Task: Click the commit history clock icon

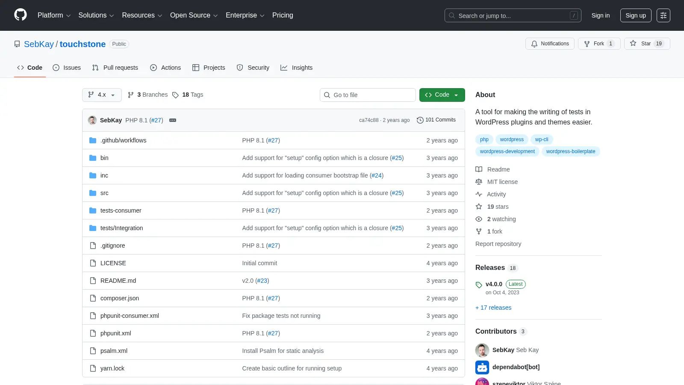Action: pos(420,120)
